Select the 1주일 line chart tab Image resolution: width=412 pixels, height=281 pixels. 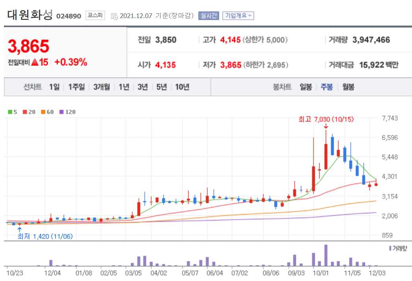(76, 87)
